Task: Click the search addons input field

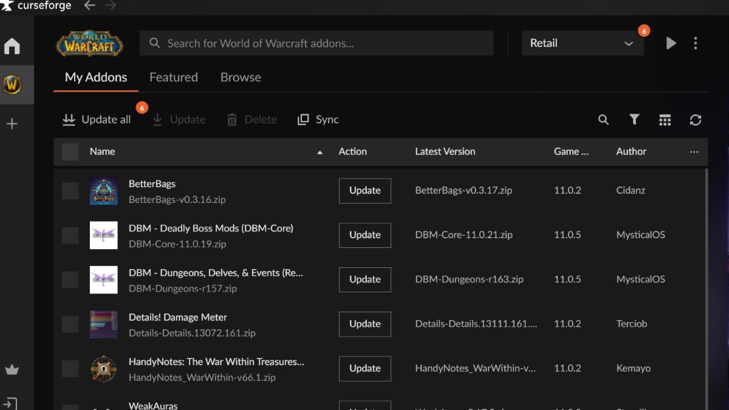Action: pos(316,43)
